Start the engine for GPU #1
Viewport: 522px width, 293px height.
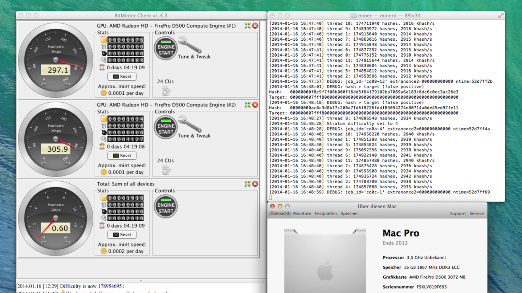pos(166,49)
